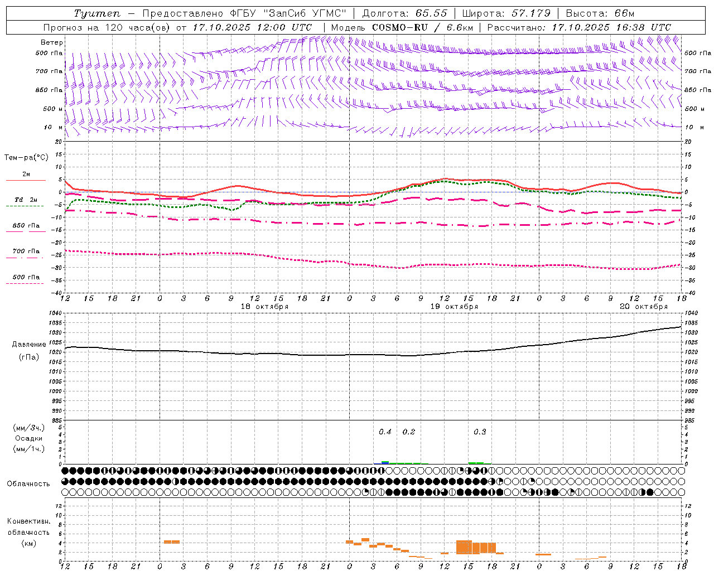Viewport: 714px width, 571px height.
Task: Select the "ЗапСиб УГМС" provider text
Action: 305,13
